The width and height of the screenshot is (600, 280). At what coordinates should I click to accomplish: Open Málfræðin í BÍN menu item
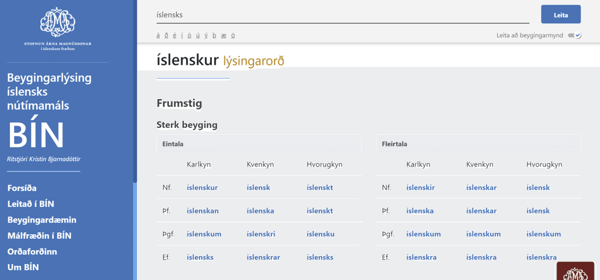pyautogui.click(x=39, y=235)
